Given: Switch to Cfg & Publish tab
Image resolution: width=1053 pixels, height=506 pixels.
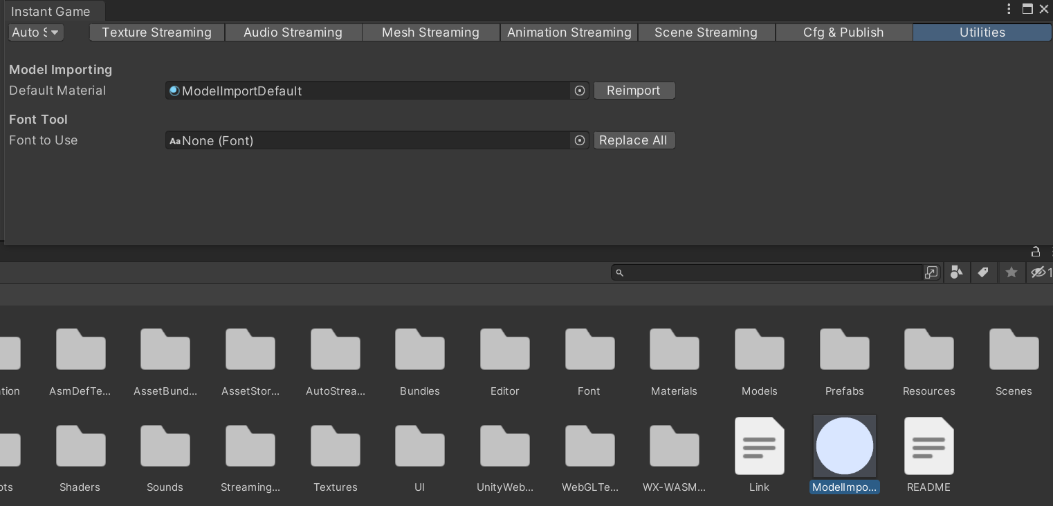Looking at the screenshot, I should pos(843,32).
